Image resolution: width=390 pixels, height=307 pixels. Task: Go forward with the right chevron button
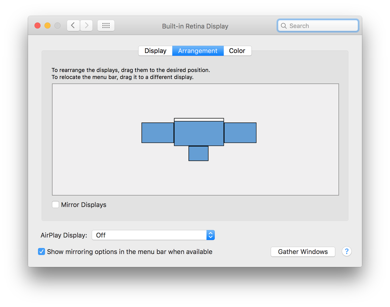coord(86,26)
